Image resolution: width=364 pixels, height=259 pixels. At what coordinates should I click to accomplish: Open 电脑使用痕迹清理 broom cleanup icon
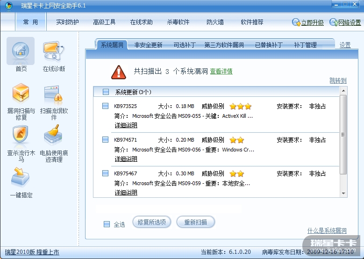tap(53, 135)
